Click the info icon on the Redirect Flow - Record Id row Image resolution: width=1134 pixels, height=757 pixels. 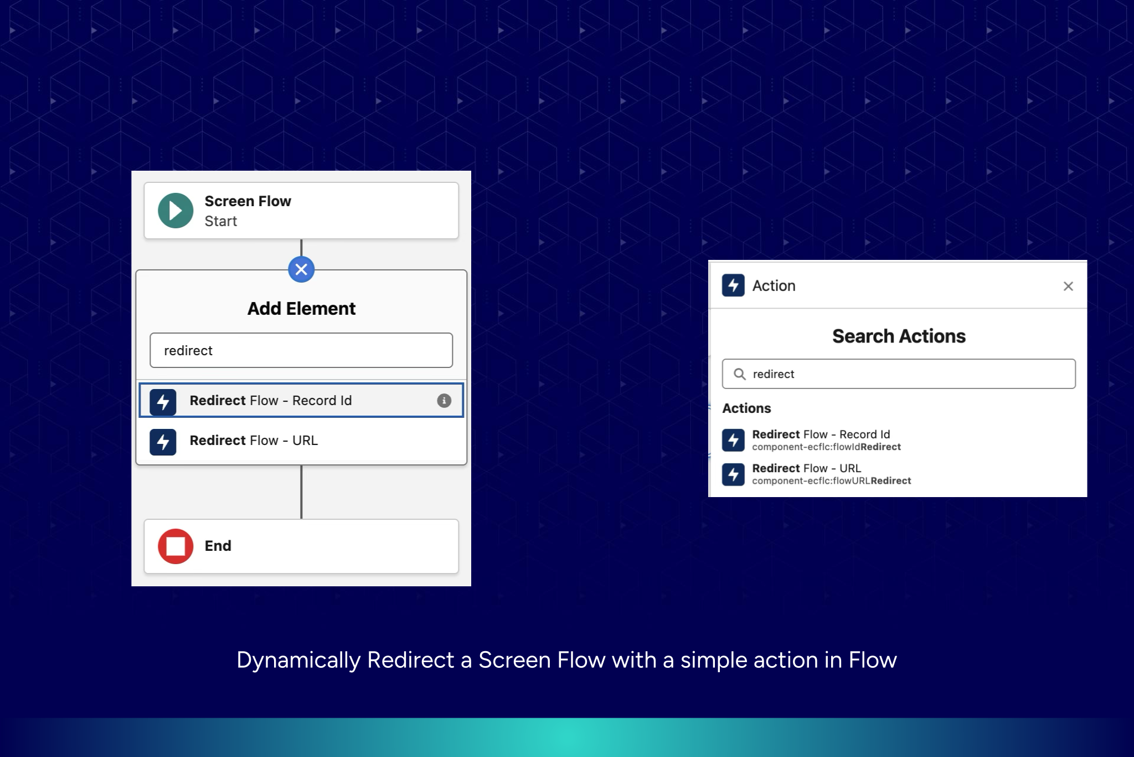pos(444,401)
